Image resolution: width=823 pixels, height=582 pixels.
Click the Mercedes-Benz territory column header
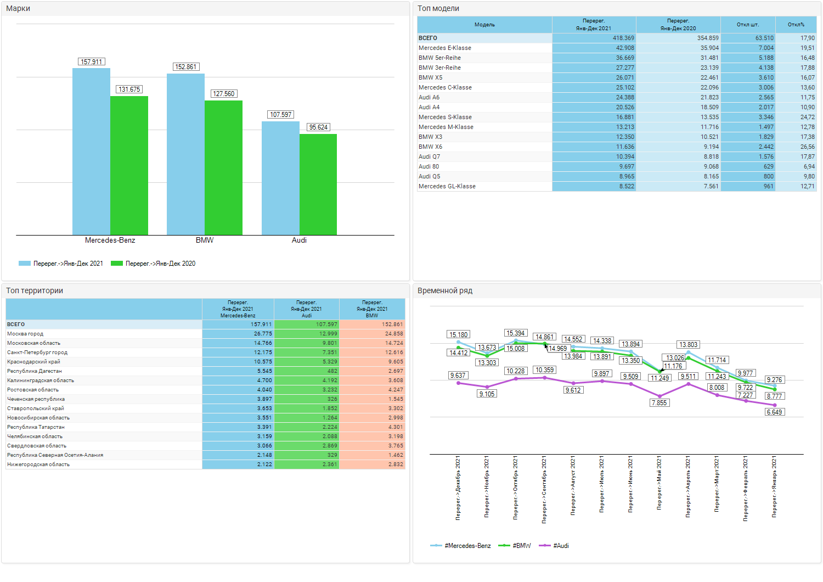[x=238, y=309]
